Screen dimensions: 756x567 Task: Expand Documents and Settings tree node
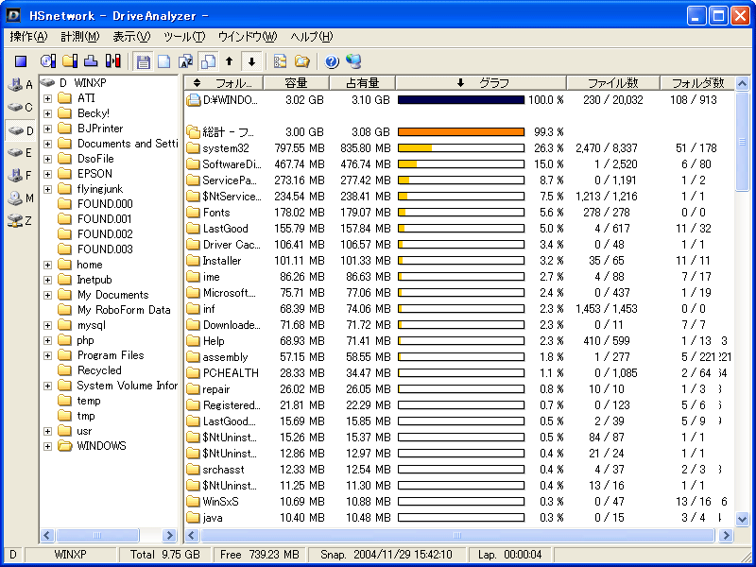(x=48, y=144)
